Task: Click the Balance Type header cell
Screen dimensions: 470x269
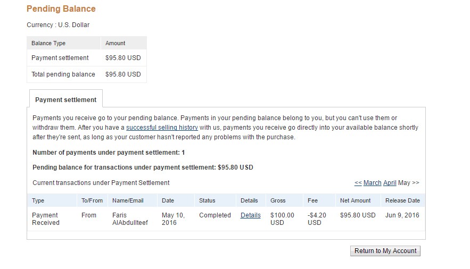Action: [48, 43]
